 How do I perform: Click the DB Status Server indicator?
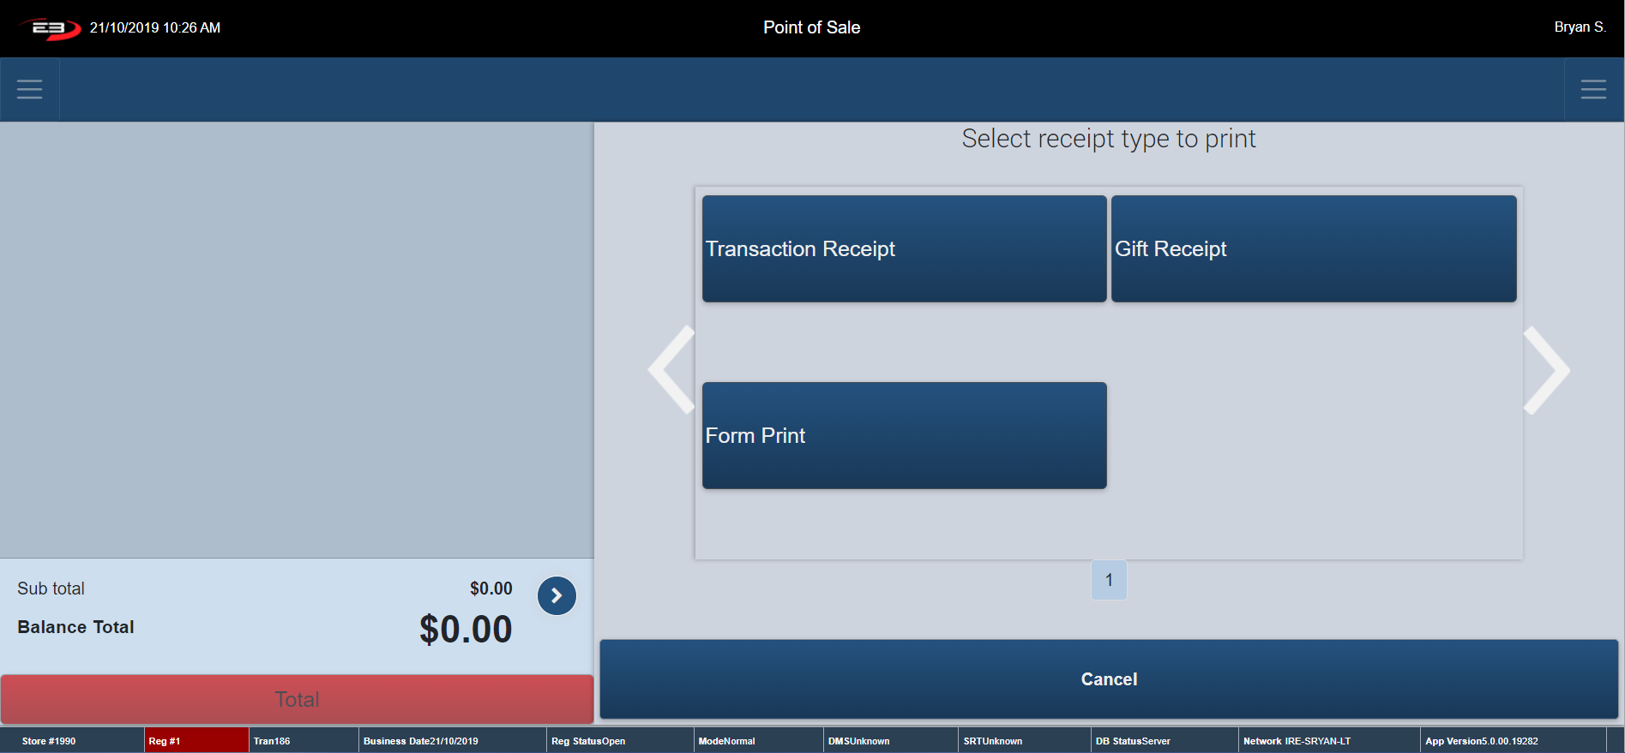tap(1164, 741)
